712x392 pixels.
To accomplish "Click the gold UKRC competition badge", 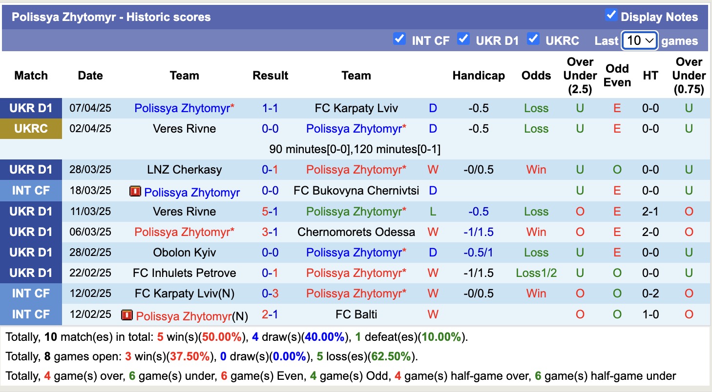I will tap(31, 129).
